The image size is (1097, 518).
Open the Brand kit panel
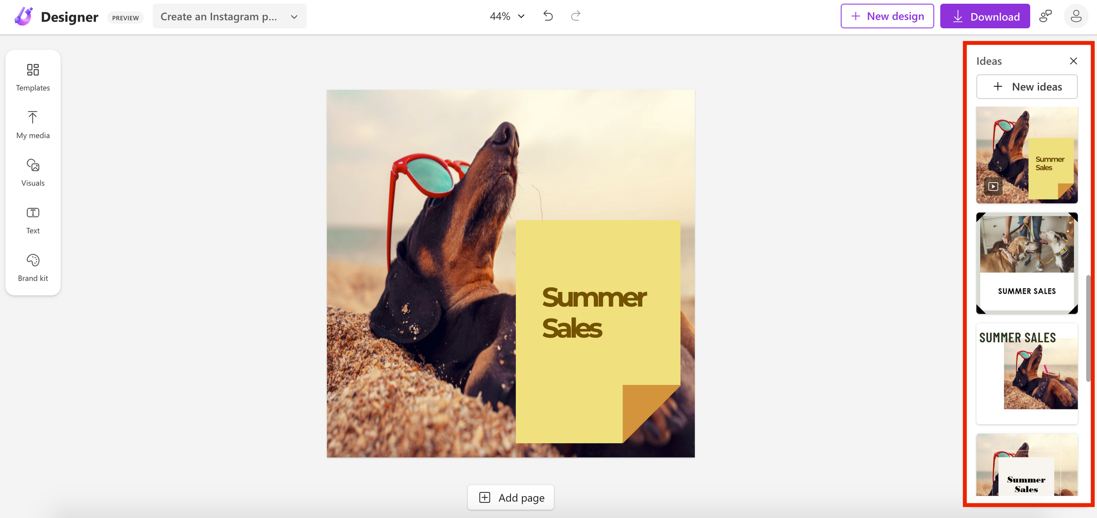point(32,268)
